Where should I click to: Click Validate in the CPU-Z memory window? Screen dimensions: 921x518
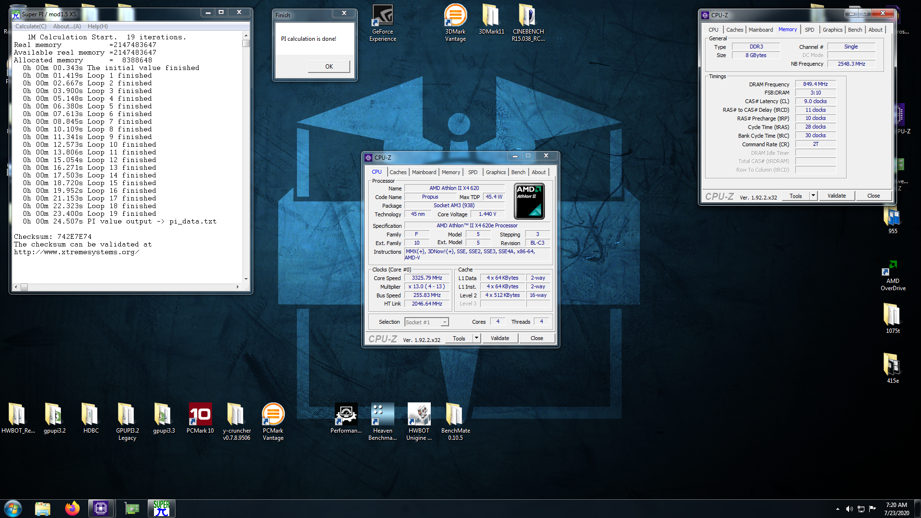tap(837, 196)
